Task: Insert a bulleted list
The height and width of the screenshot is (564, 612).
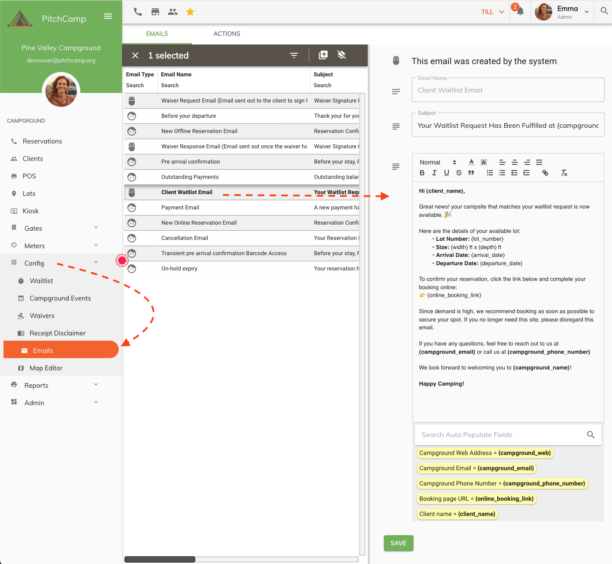Action: coord(502,173)
